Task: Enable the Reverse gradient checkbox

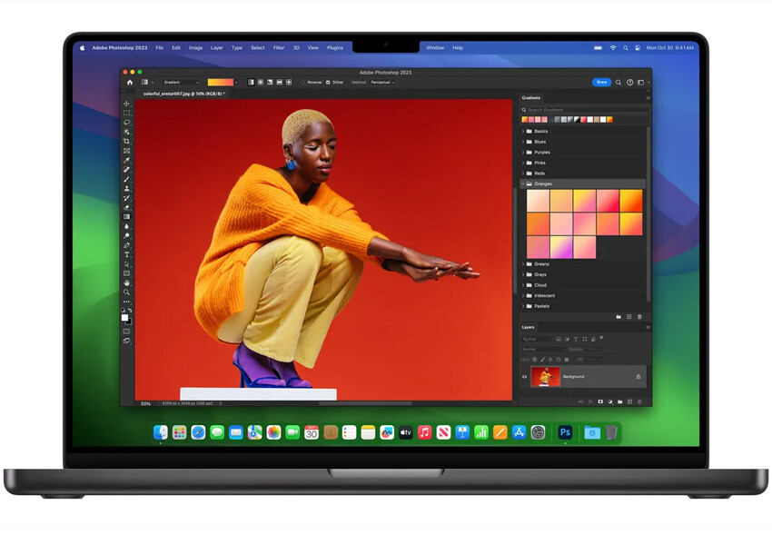Action: (303, 83)
